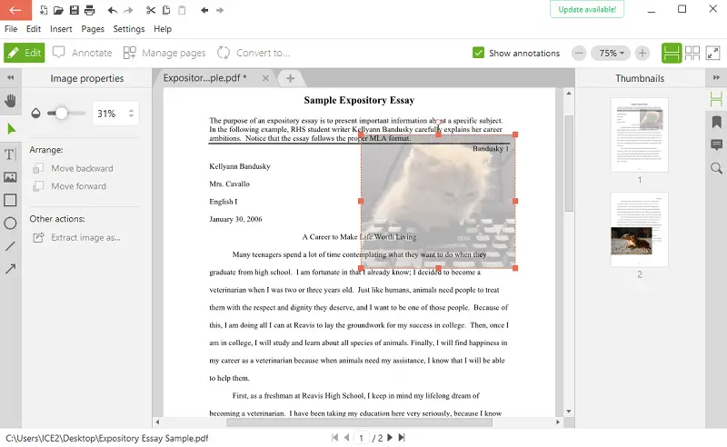Open the Edit menu

pos(34,29)
